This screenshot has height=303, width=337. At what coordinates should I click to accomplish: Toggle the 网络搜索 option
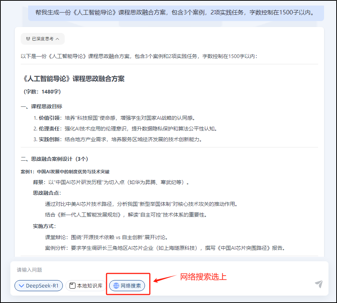(x=127, y=286)
